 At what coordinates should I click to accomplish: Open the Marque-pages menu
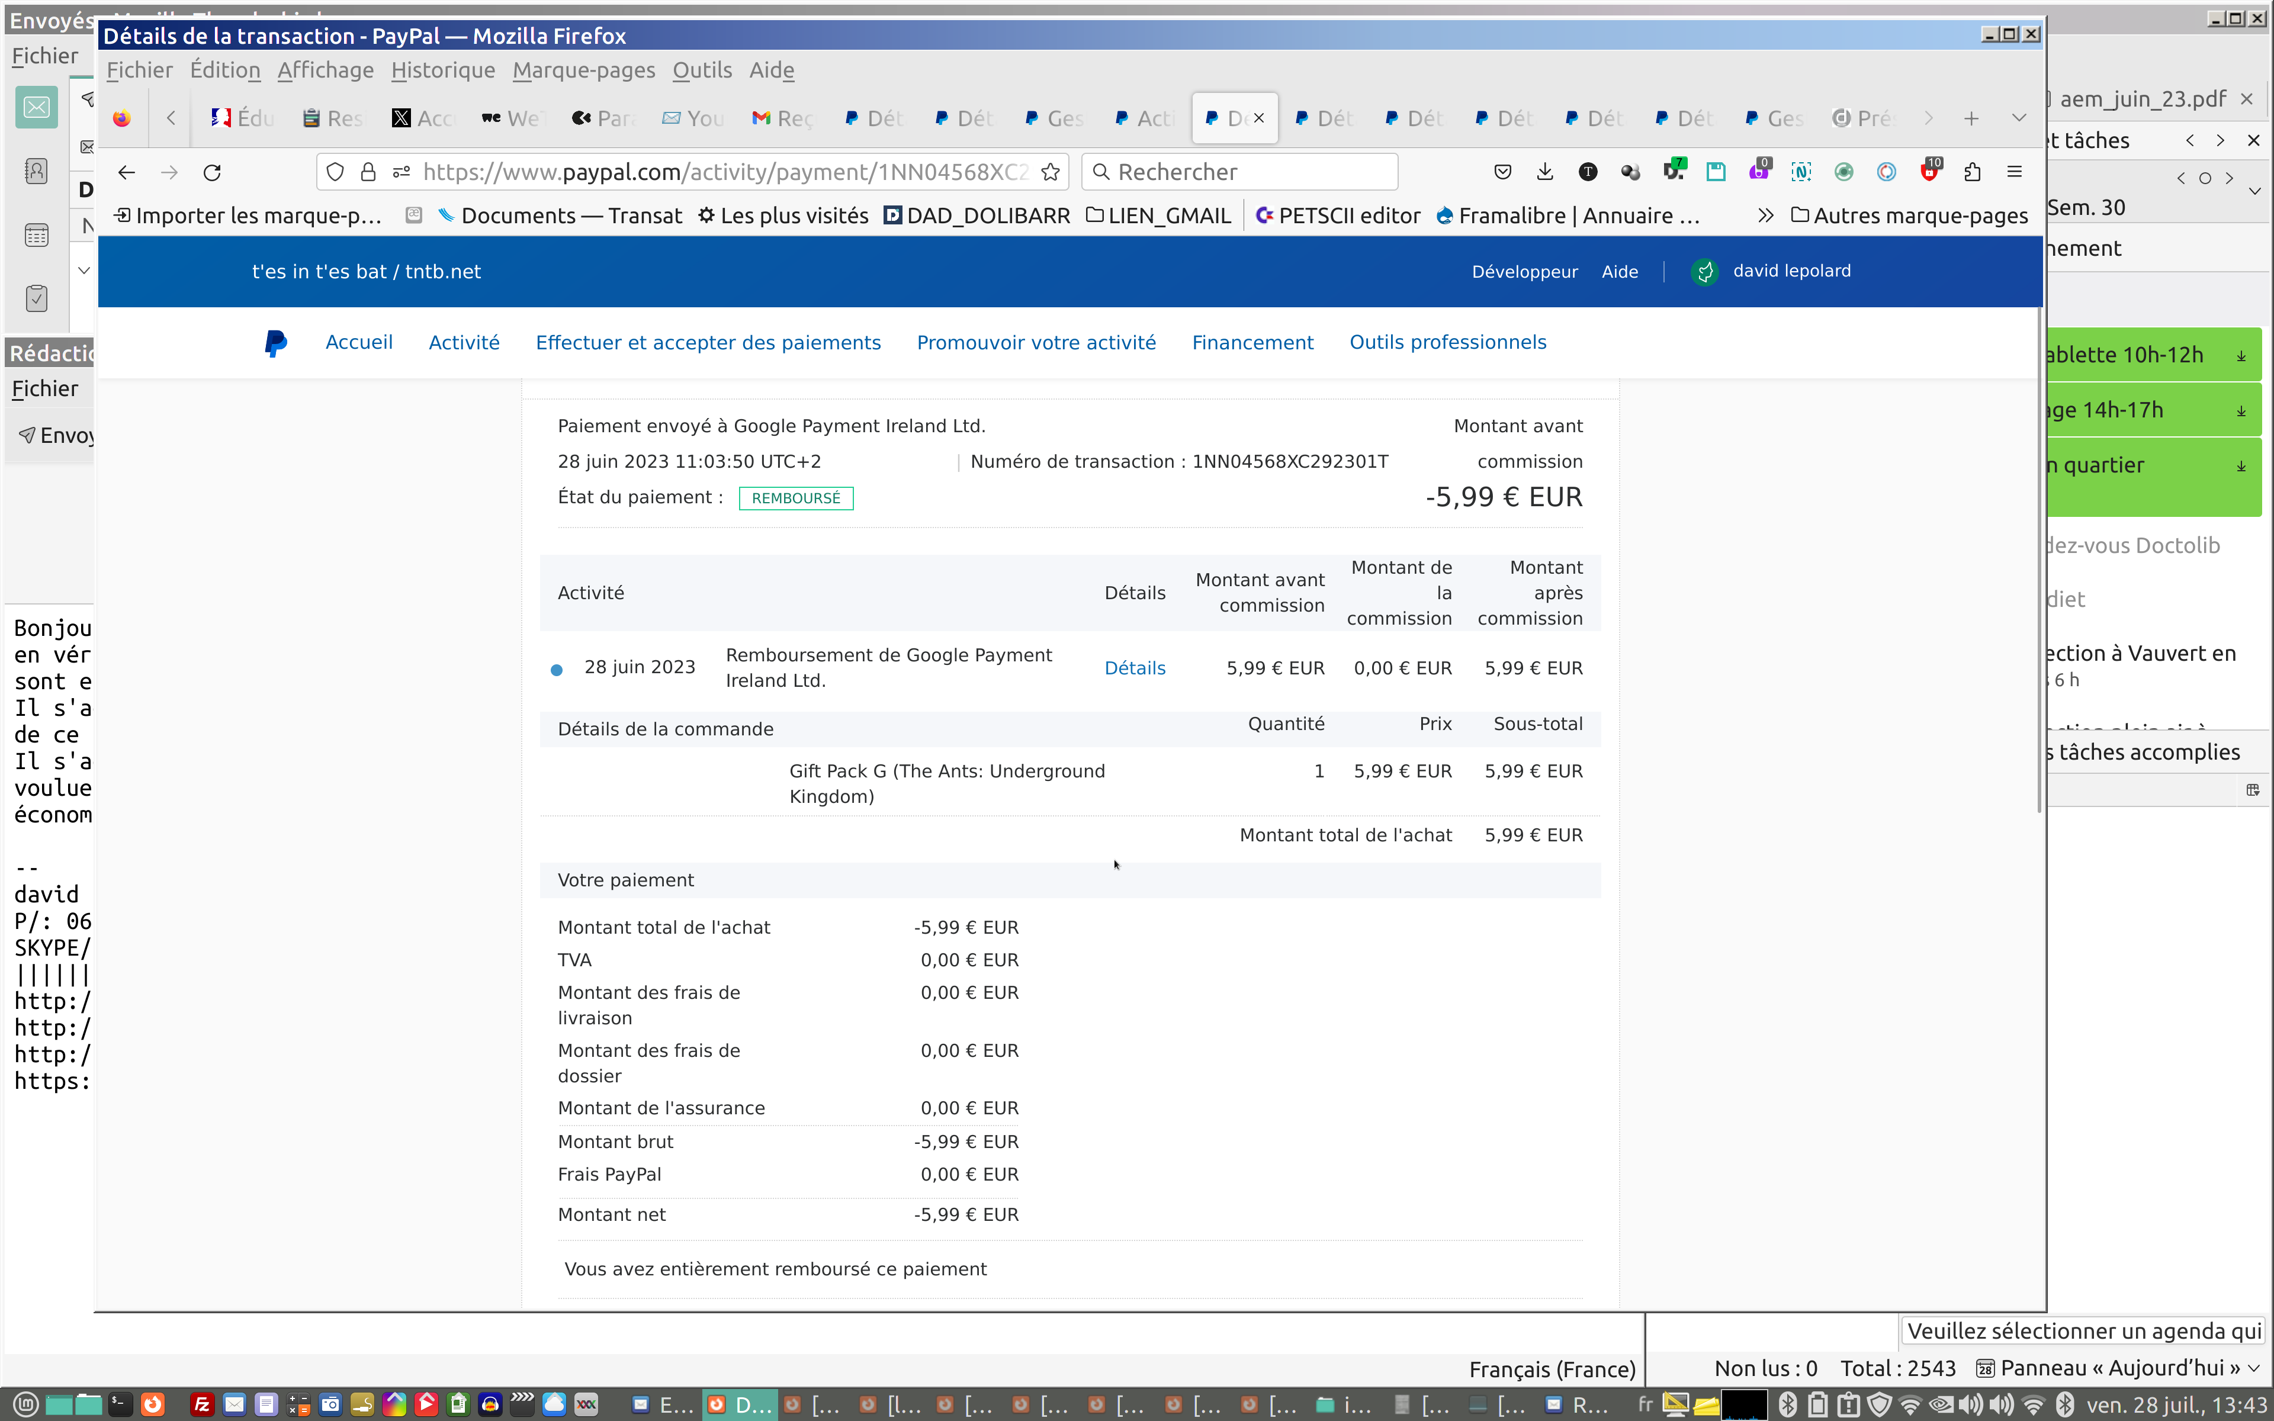(583, 70)
